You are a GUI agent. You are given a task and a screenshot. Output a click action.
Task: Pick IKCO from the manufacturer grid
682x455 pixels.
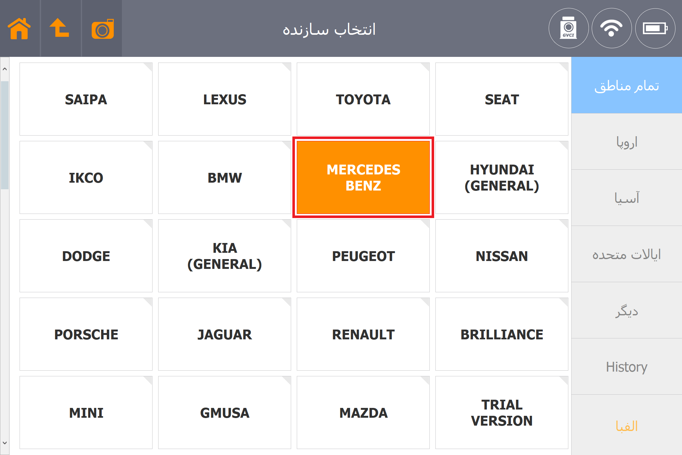tap(86, 178)
